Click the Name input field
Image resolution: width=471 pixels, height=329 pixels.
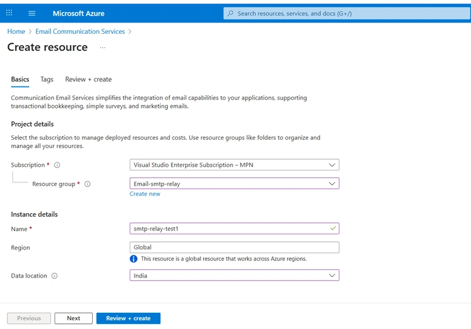[234, 228]
